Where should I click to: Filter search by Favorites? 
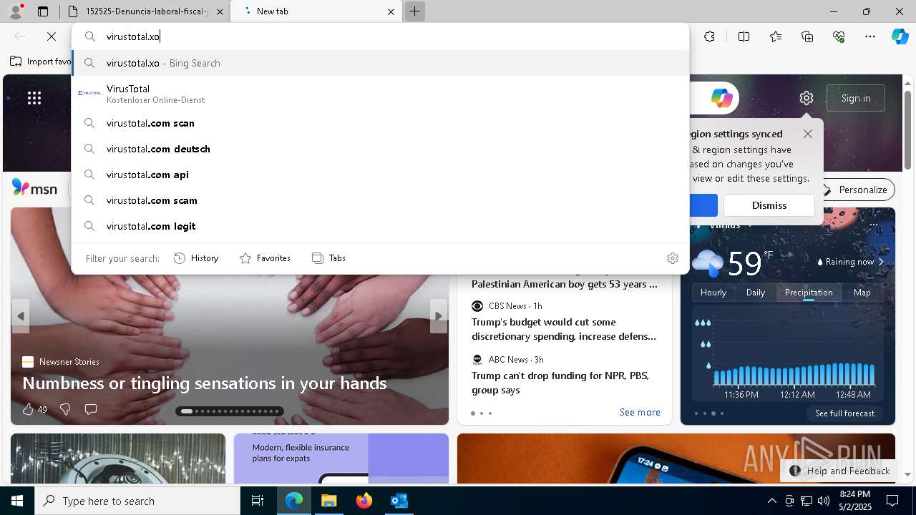click(x=265, y=258)
